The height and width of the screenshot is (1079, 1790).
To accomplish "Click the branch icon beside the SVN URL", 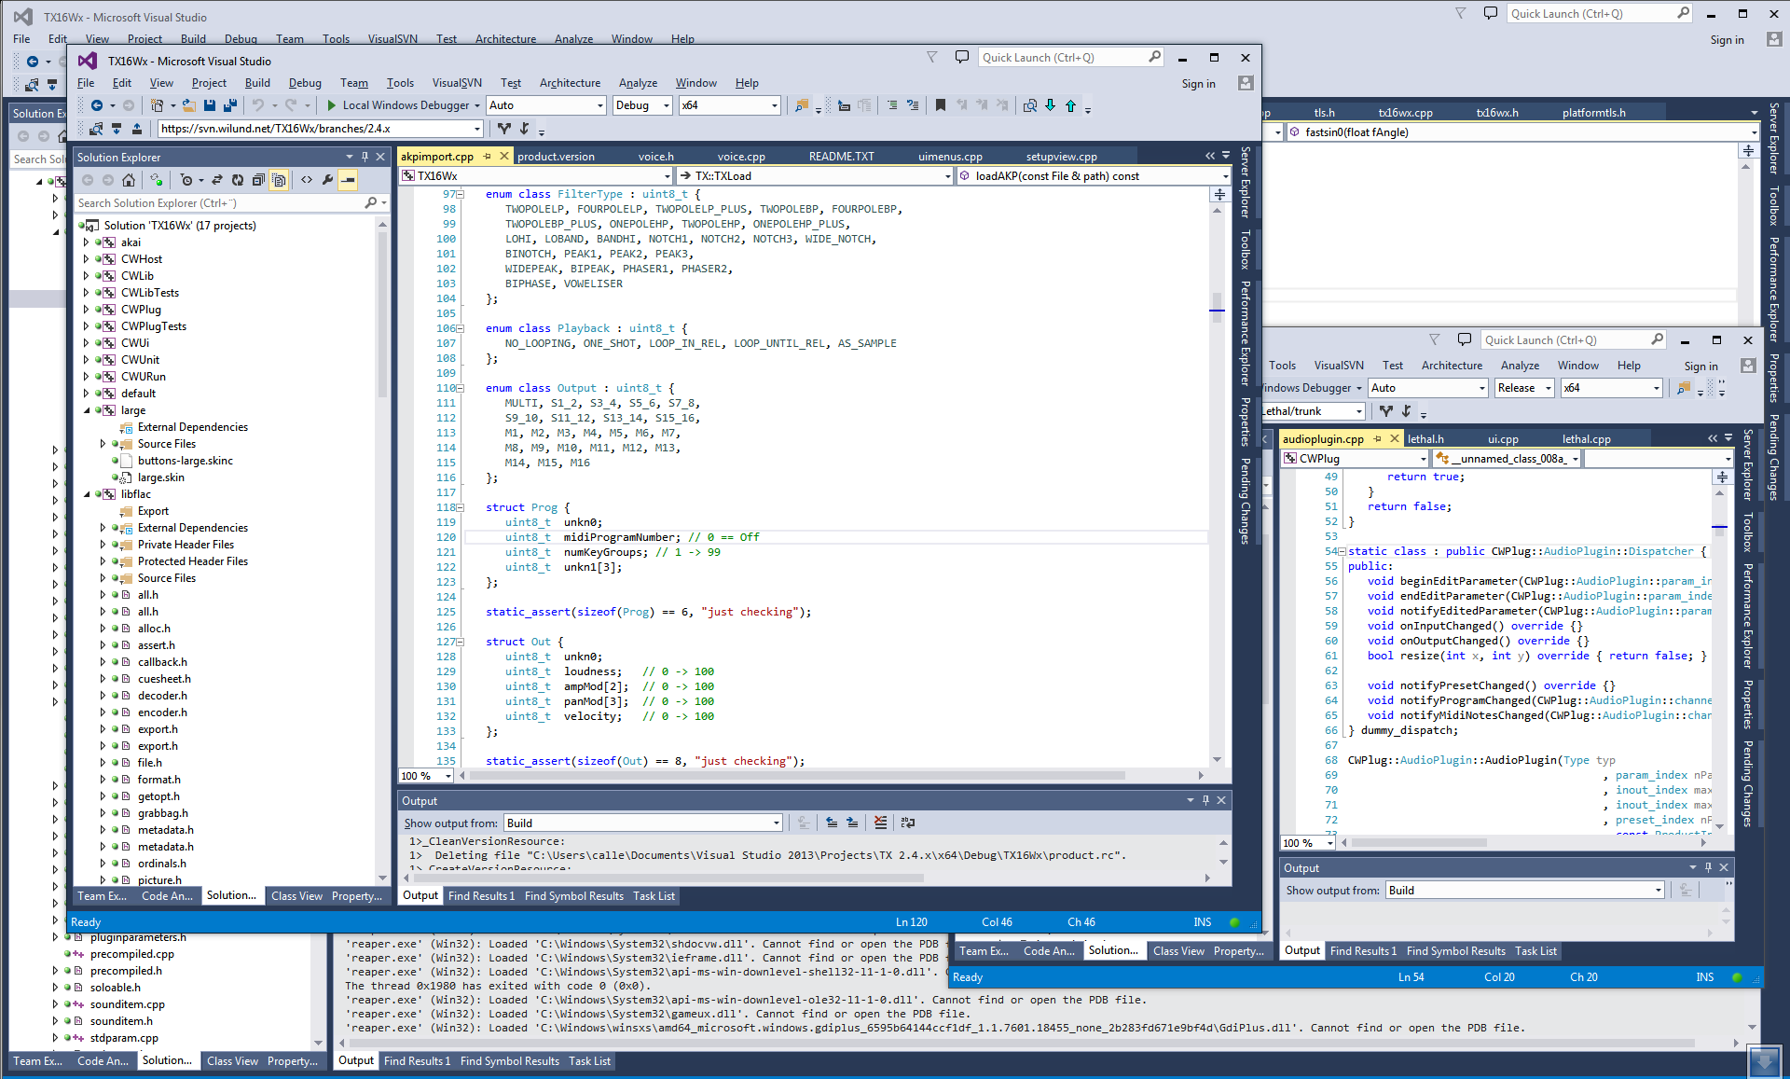I will click(x=504, y=129).
